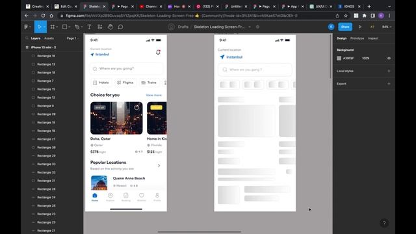
Task: Click the browser home icon
Action: (51, 16)
